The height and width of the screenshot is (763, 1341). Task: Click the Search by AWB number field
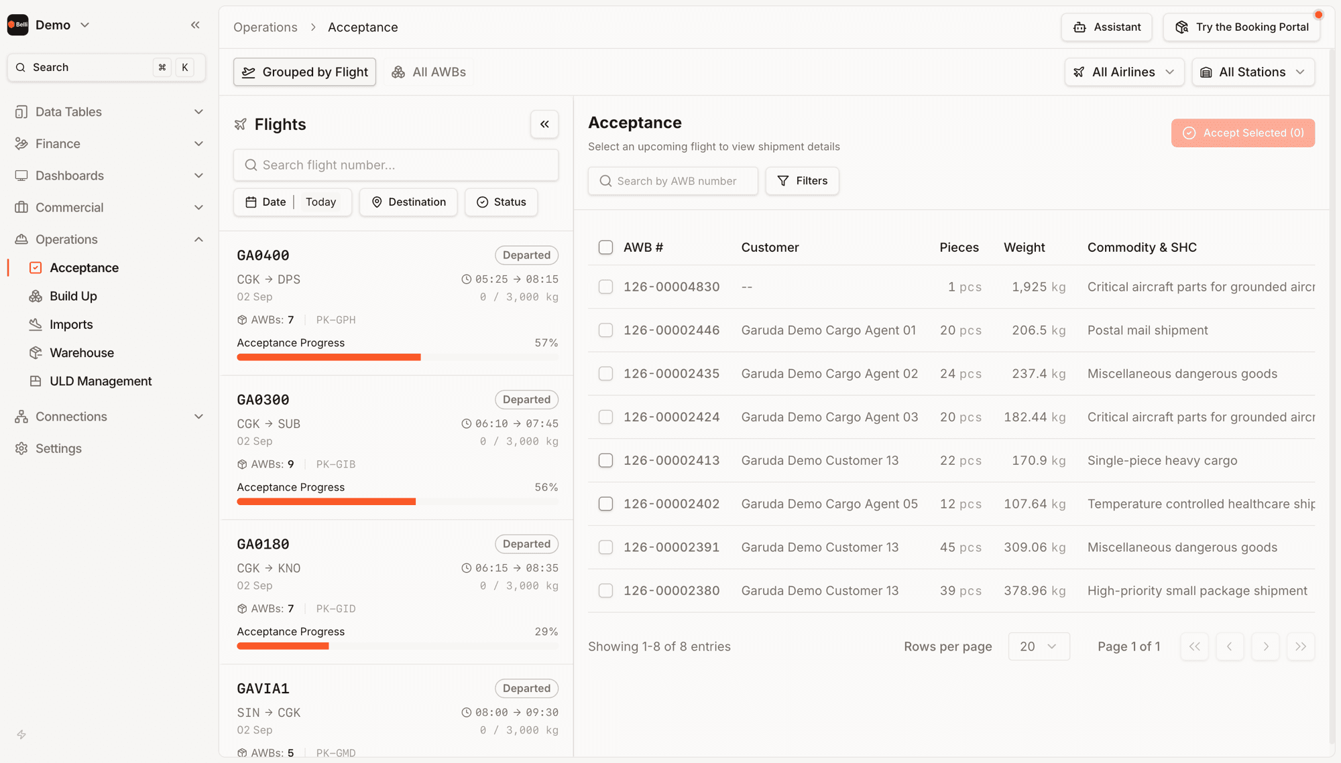pyautogui.click(x=673, y=181)
